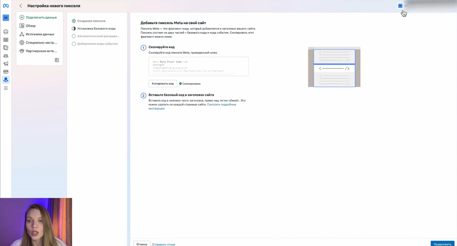Click inside the Meta Pixel code box

point(198,66)
